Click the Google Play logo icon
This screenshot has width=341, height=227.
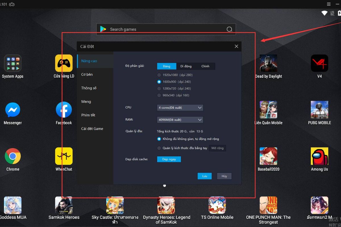[103, 29]
